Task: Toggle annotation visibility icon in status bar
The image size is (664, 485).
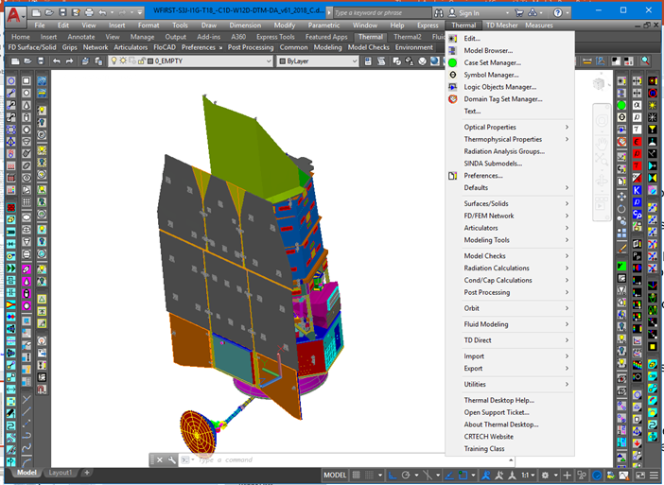Action: [486, 476]
